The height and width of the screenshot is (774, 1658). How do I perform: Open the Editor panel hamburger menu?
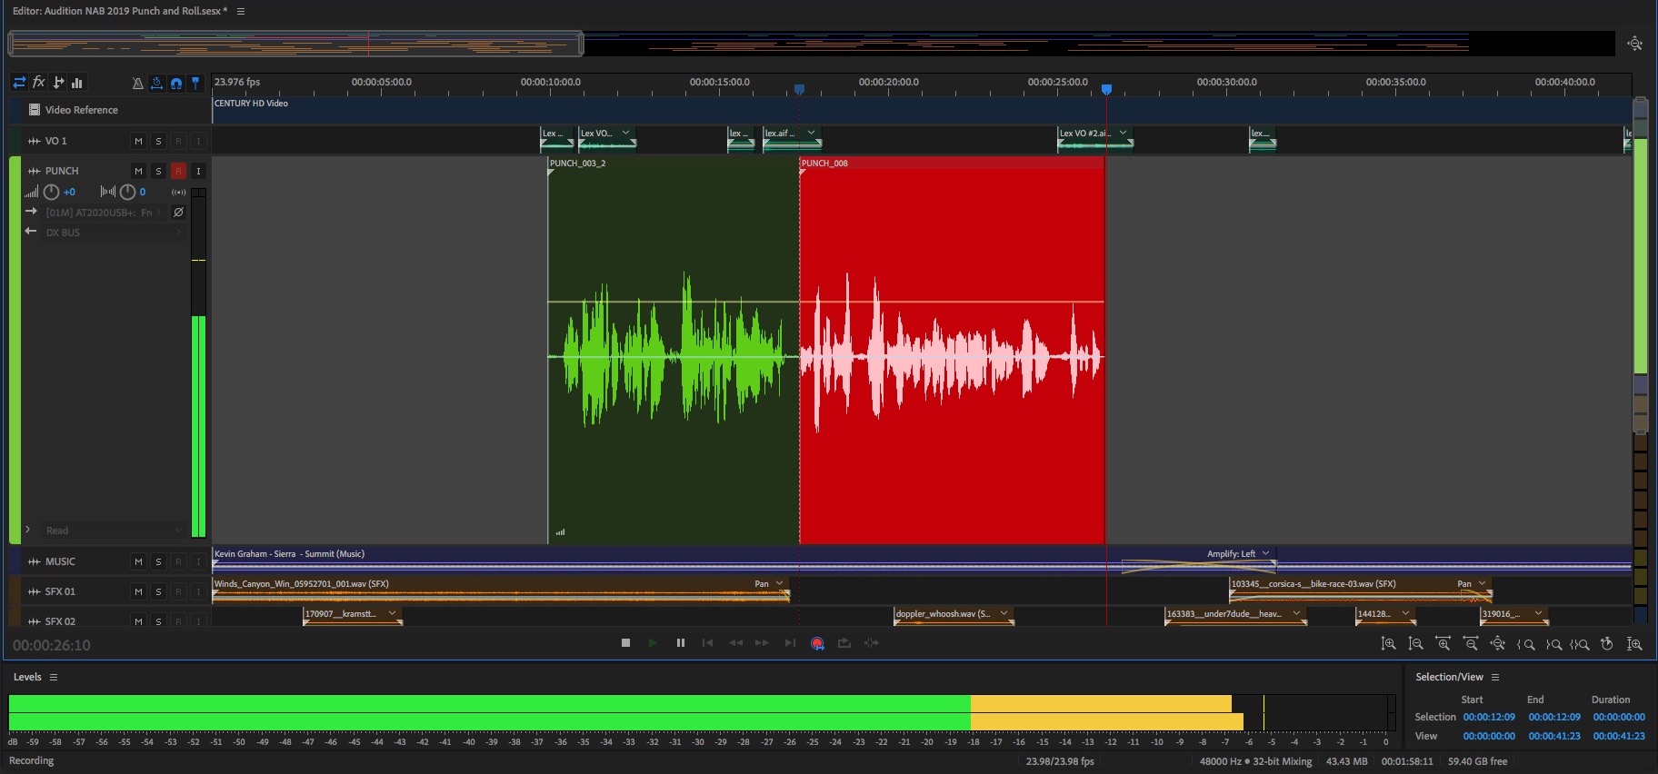pos(241,11)
